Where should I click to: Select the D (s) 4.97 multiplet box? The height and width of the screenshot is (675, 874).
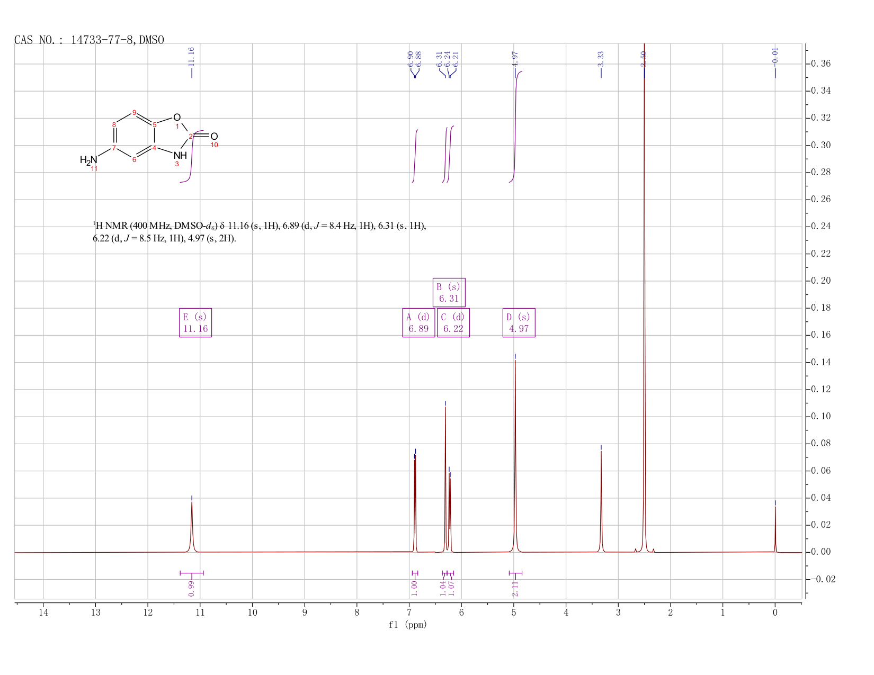tap(519, 322)
